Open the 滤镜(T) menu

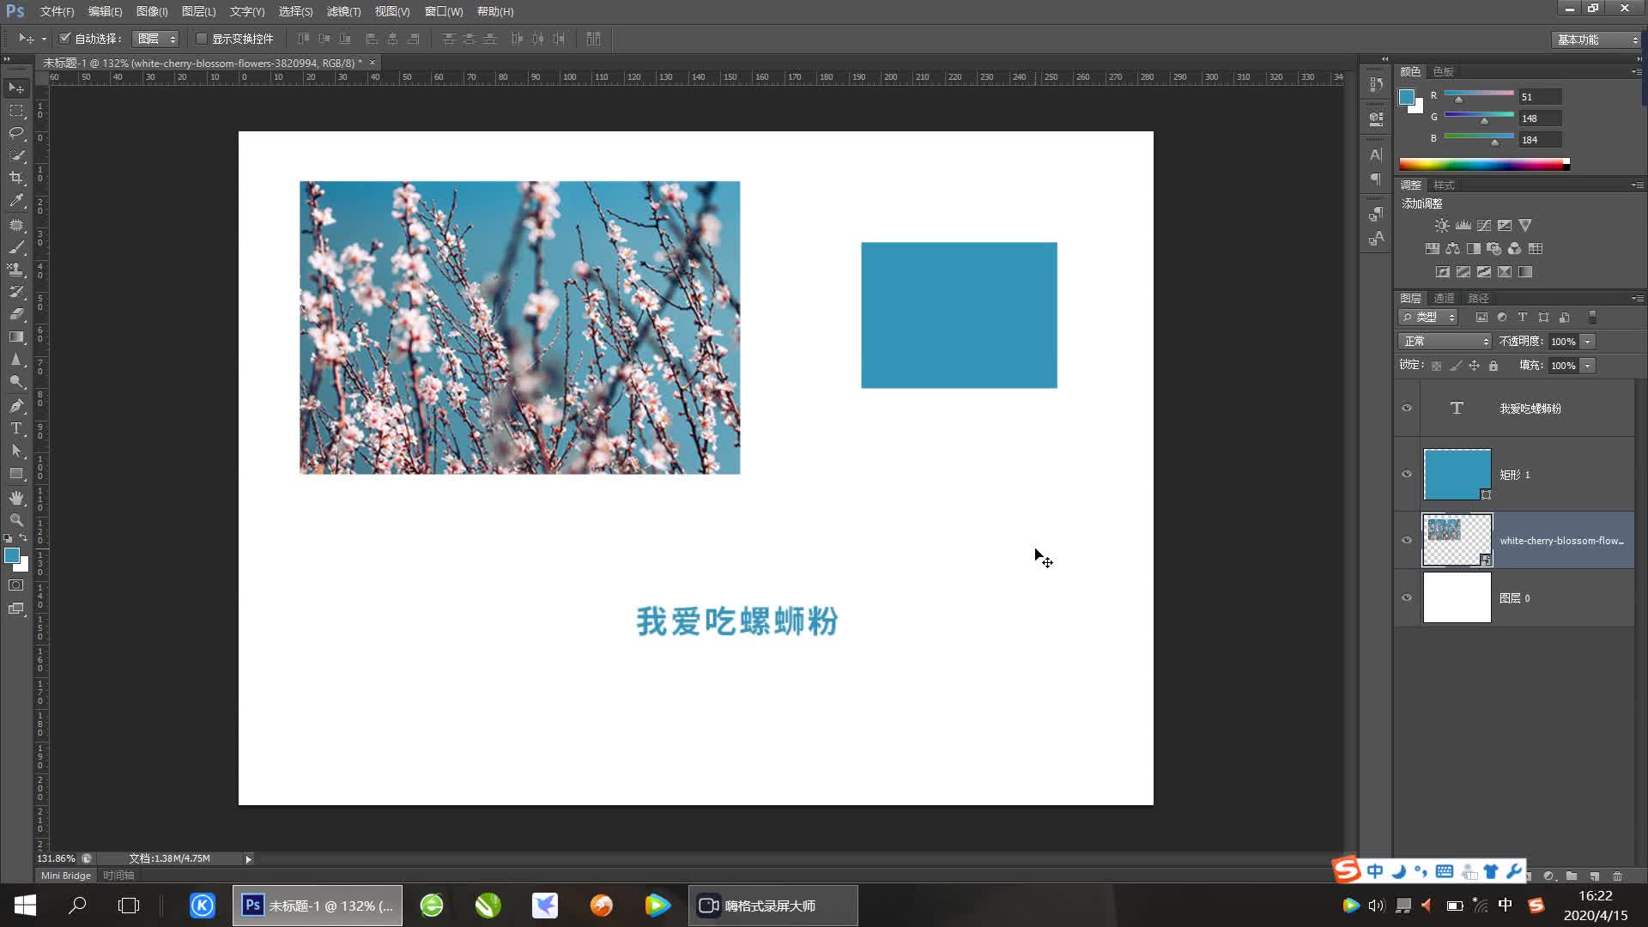(343, 11)
